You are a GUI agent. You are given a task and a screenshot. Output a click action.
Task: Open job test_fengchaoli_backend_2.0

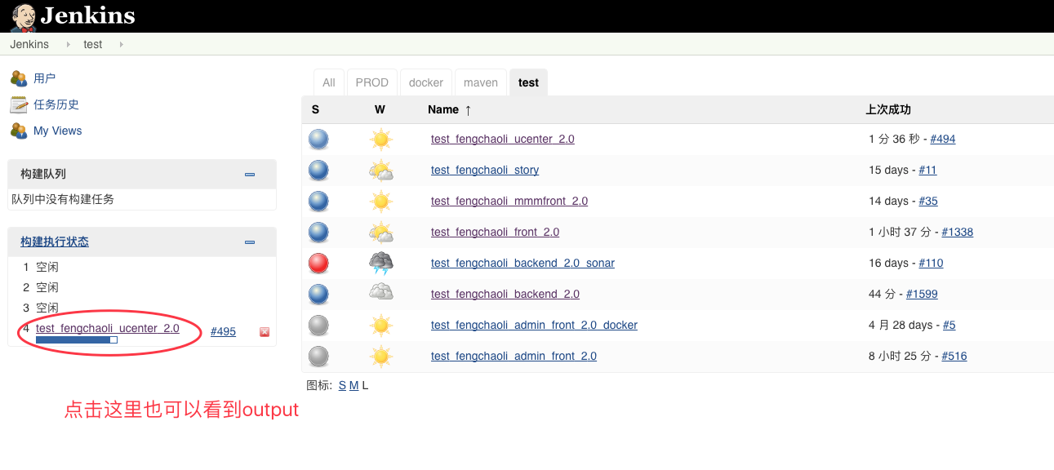505,294
